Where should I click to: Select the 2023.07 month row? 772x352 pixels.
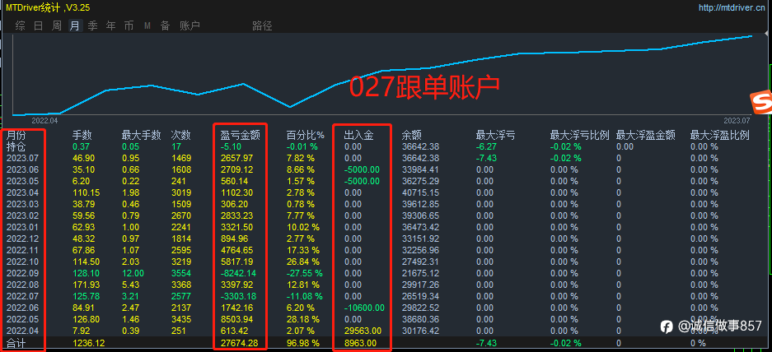[x=21, y=158]
